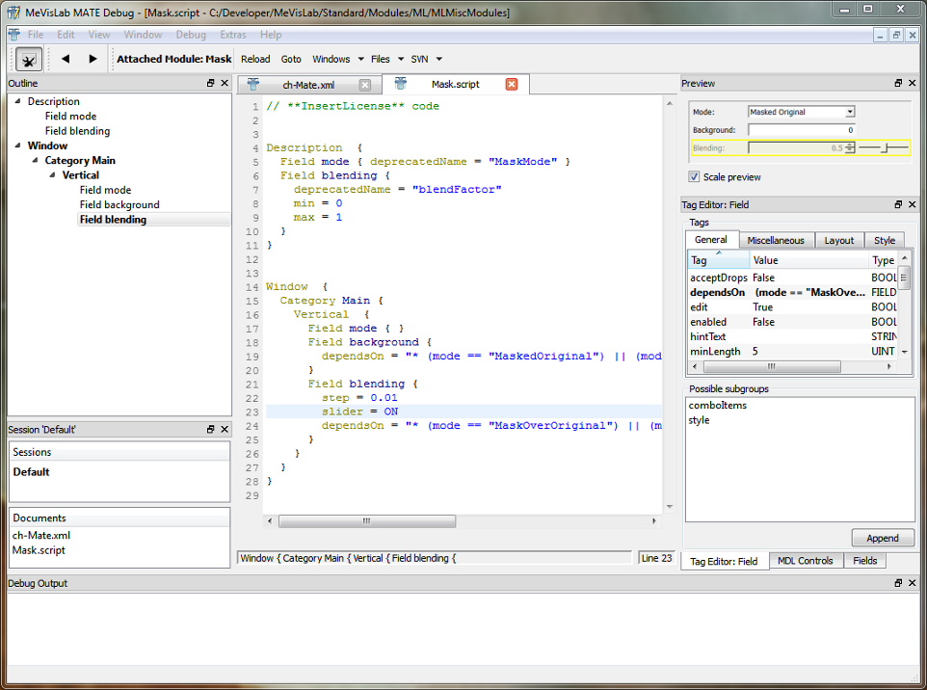This screenshot has height=690, width=927.
Task: Expand the SVN dropdown menu
Action: (425, 59)
